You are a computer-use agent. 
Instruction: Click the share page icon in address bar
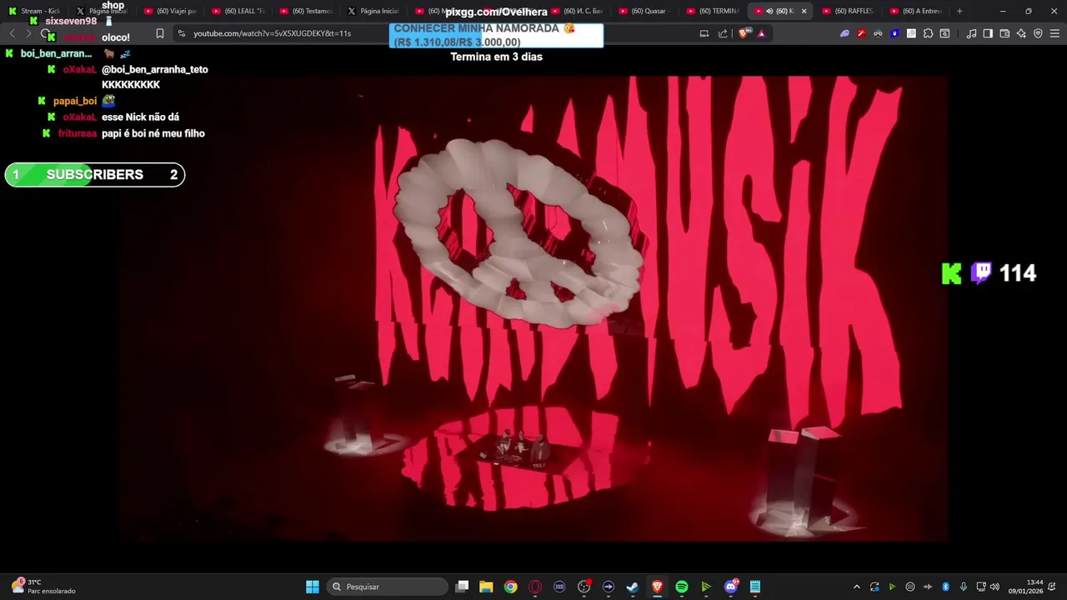pos(723,33)
